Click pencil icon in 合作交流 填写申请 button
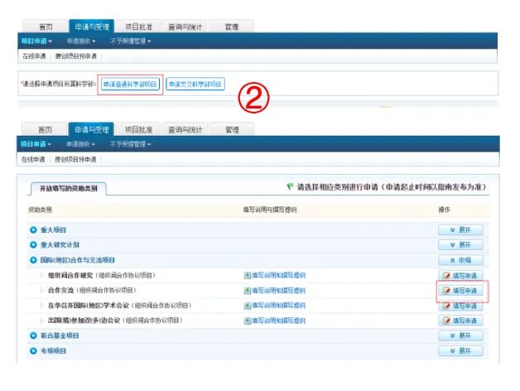Viewport: 520px width, 391px height. tap(446, 291)
